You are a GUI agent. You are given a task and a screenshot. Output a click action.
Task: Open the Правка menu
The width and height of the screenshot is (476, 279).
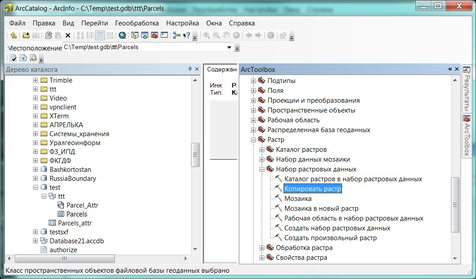pos(44,23)
